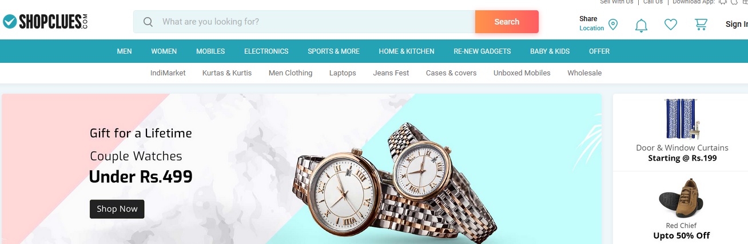Click the location pin icon

tap(613, 24)
